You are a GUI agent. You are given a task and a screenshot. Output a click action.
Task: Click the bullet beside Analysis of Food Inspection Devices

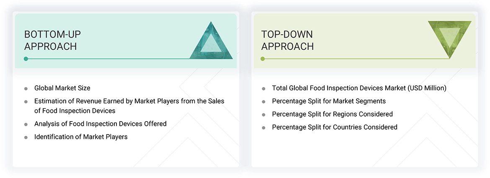[26, 124]
